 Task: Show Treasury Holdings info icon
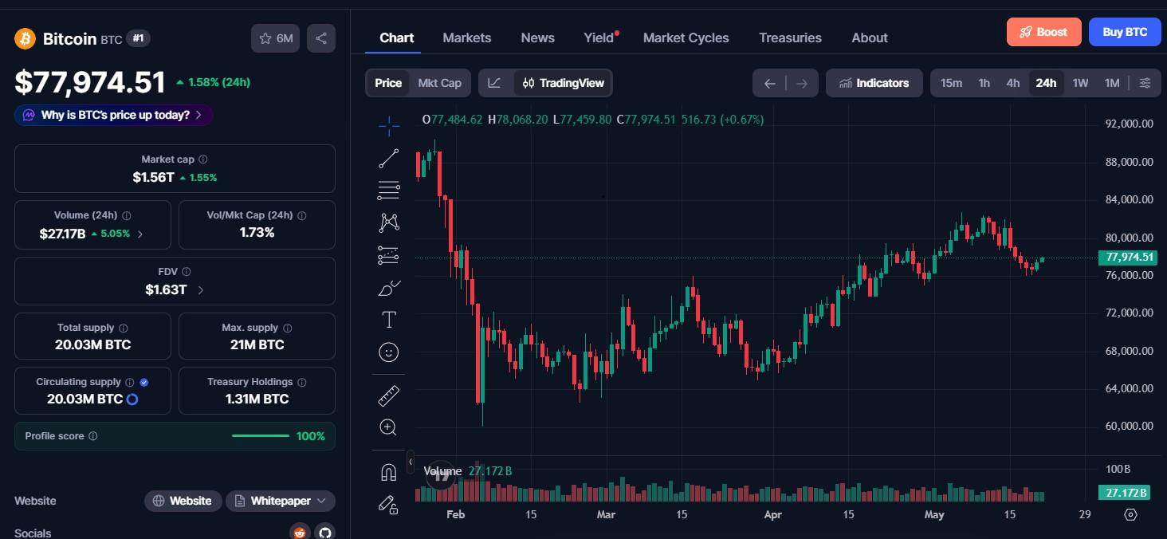coord(302,382)
